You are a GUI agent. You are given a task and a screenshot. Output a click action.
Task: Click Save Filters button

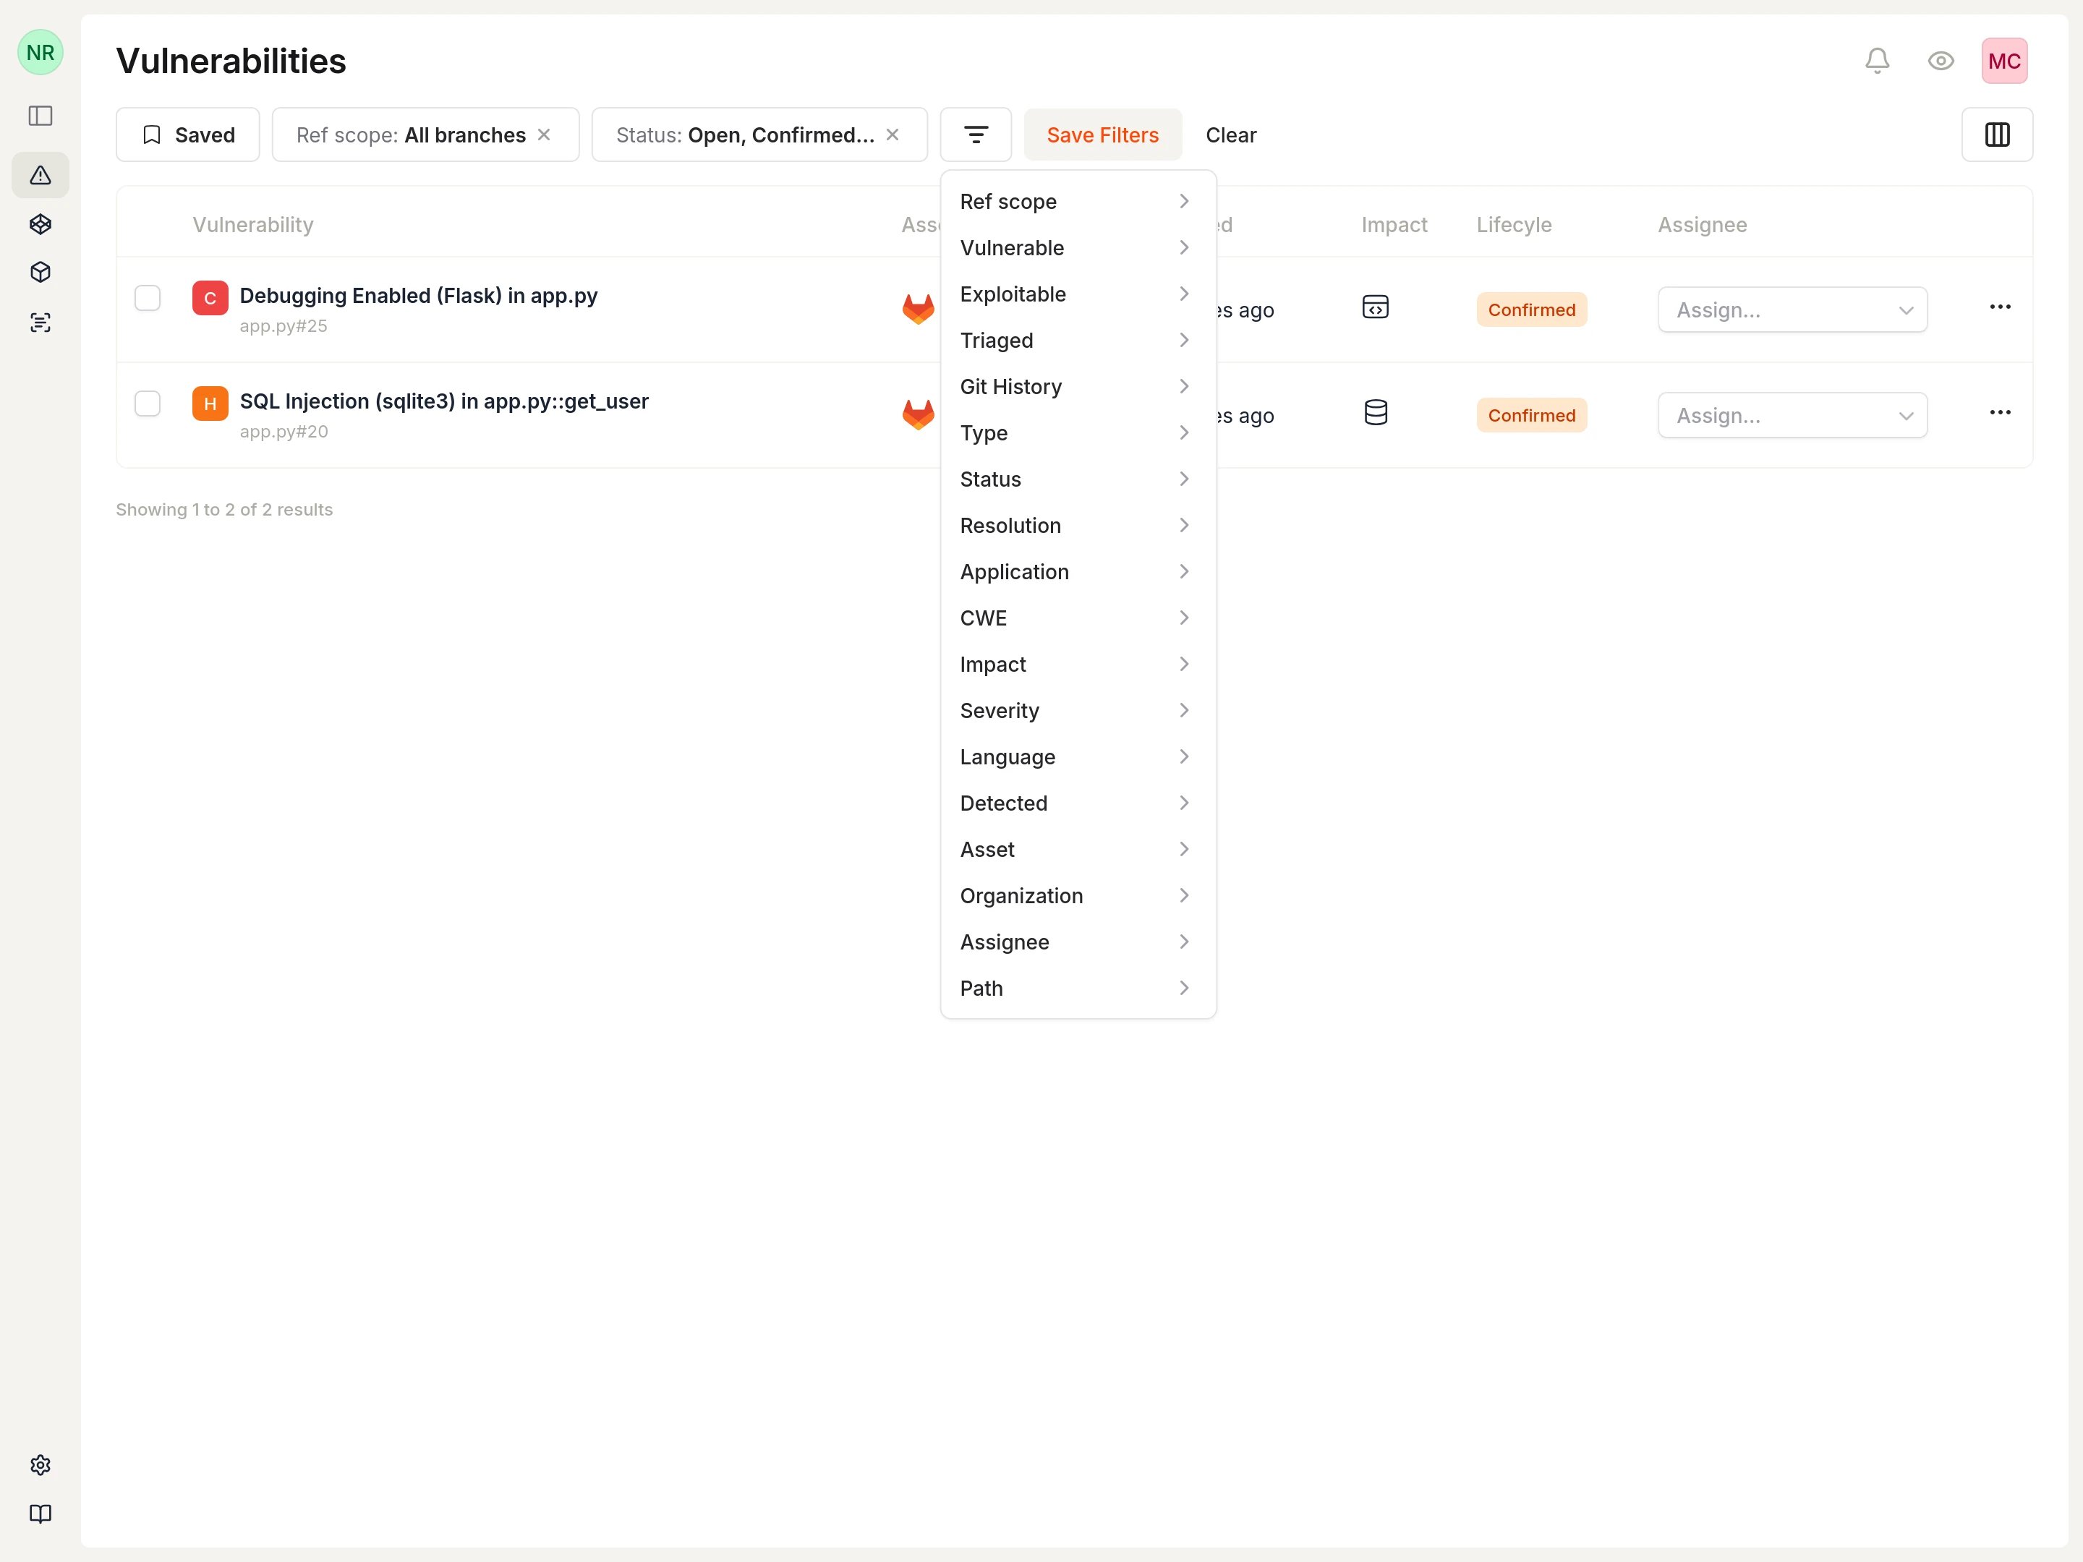[x=1103, y=135]
